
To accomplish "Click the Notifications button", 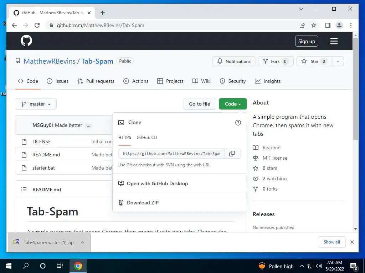I will pos(234,61).
